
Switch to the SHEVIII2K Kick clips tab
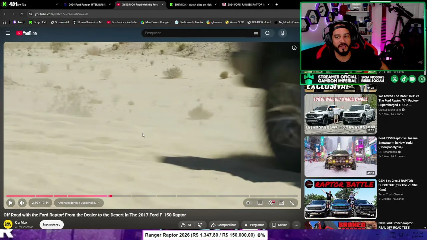click(x=193, y=5)
